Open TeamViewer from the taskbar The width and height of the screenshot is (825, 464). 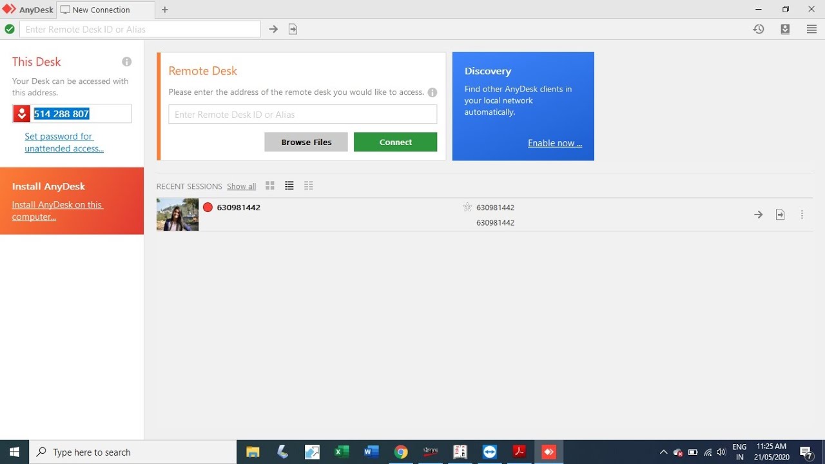coord(490,452)
